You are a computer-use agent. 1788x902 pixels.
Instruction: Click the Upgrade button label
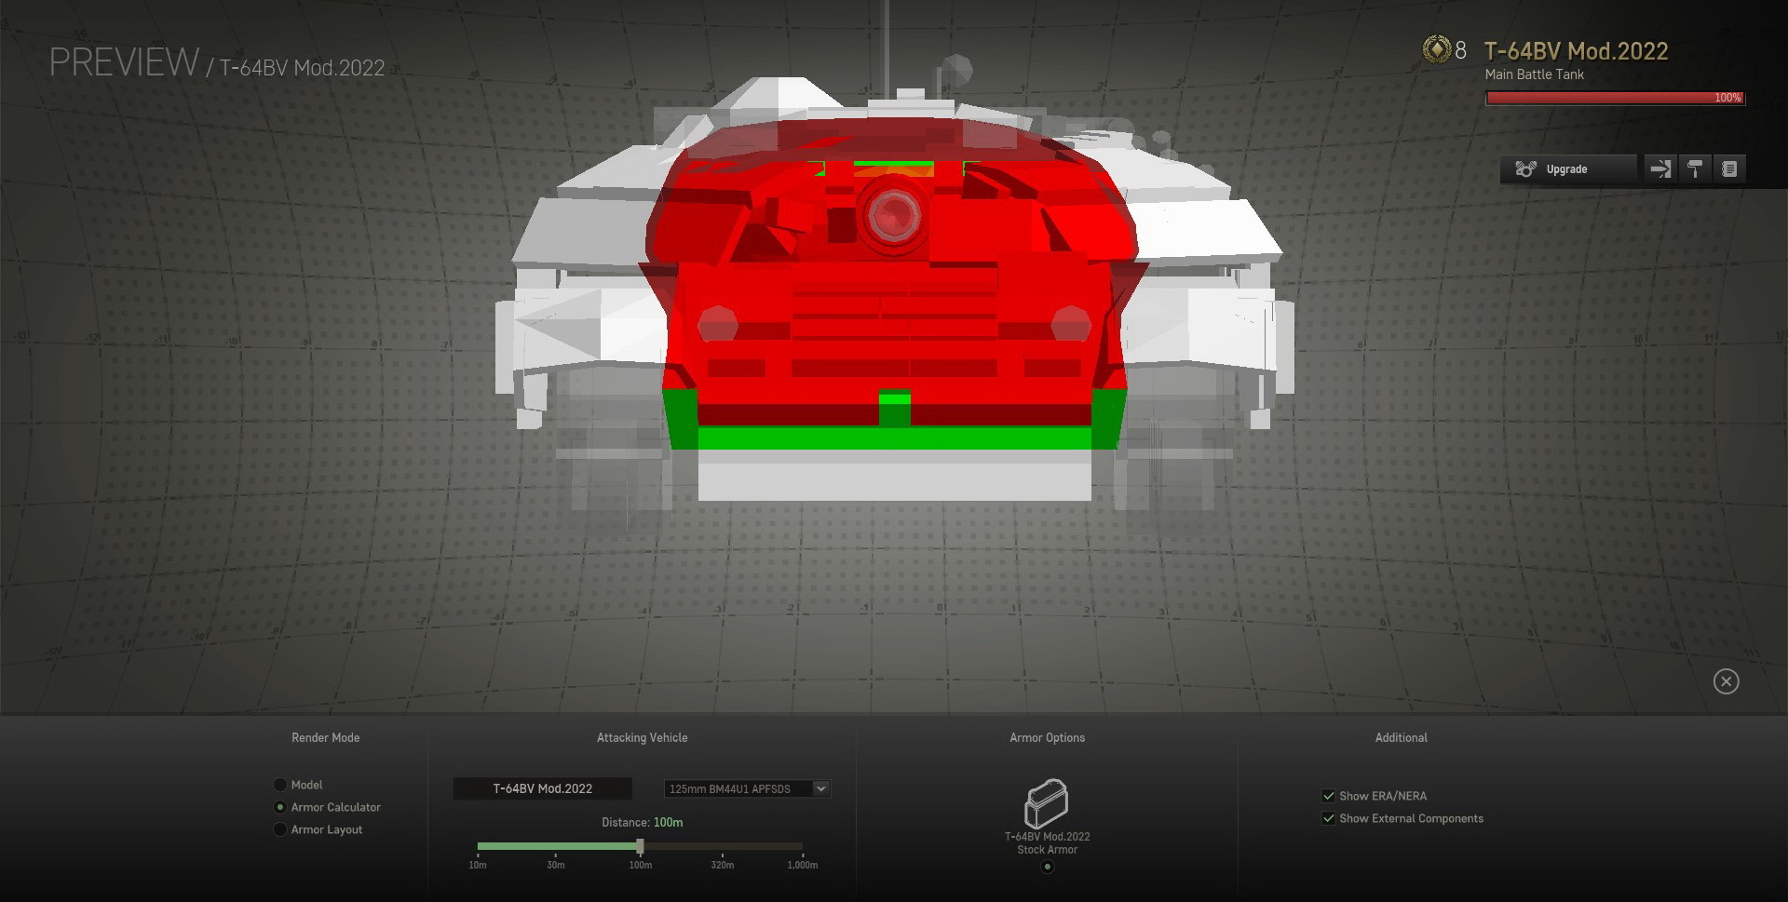click(1566, 169)
